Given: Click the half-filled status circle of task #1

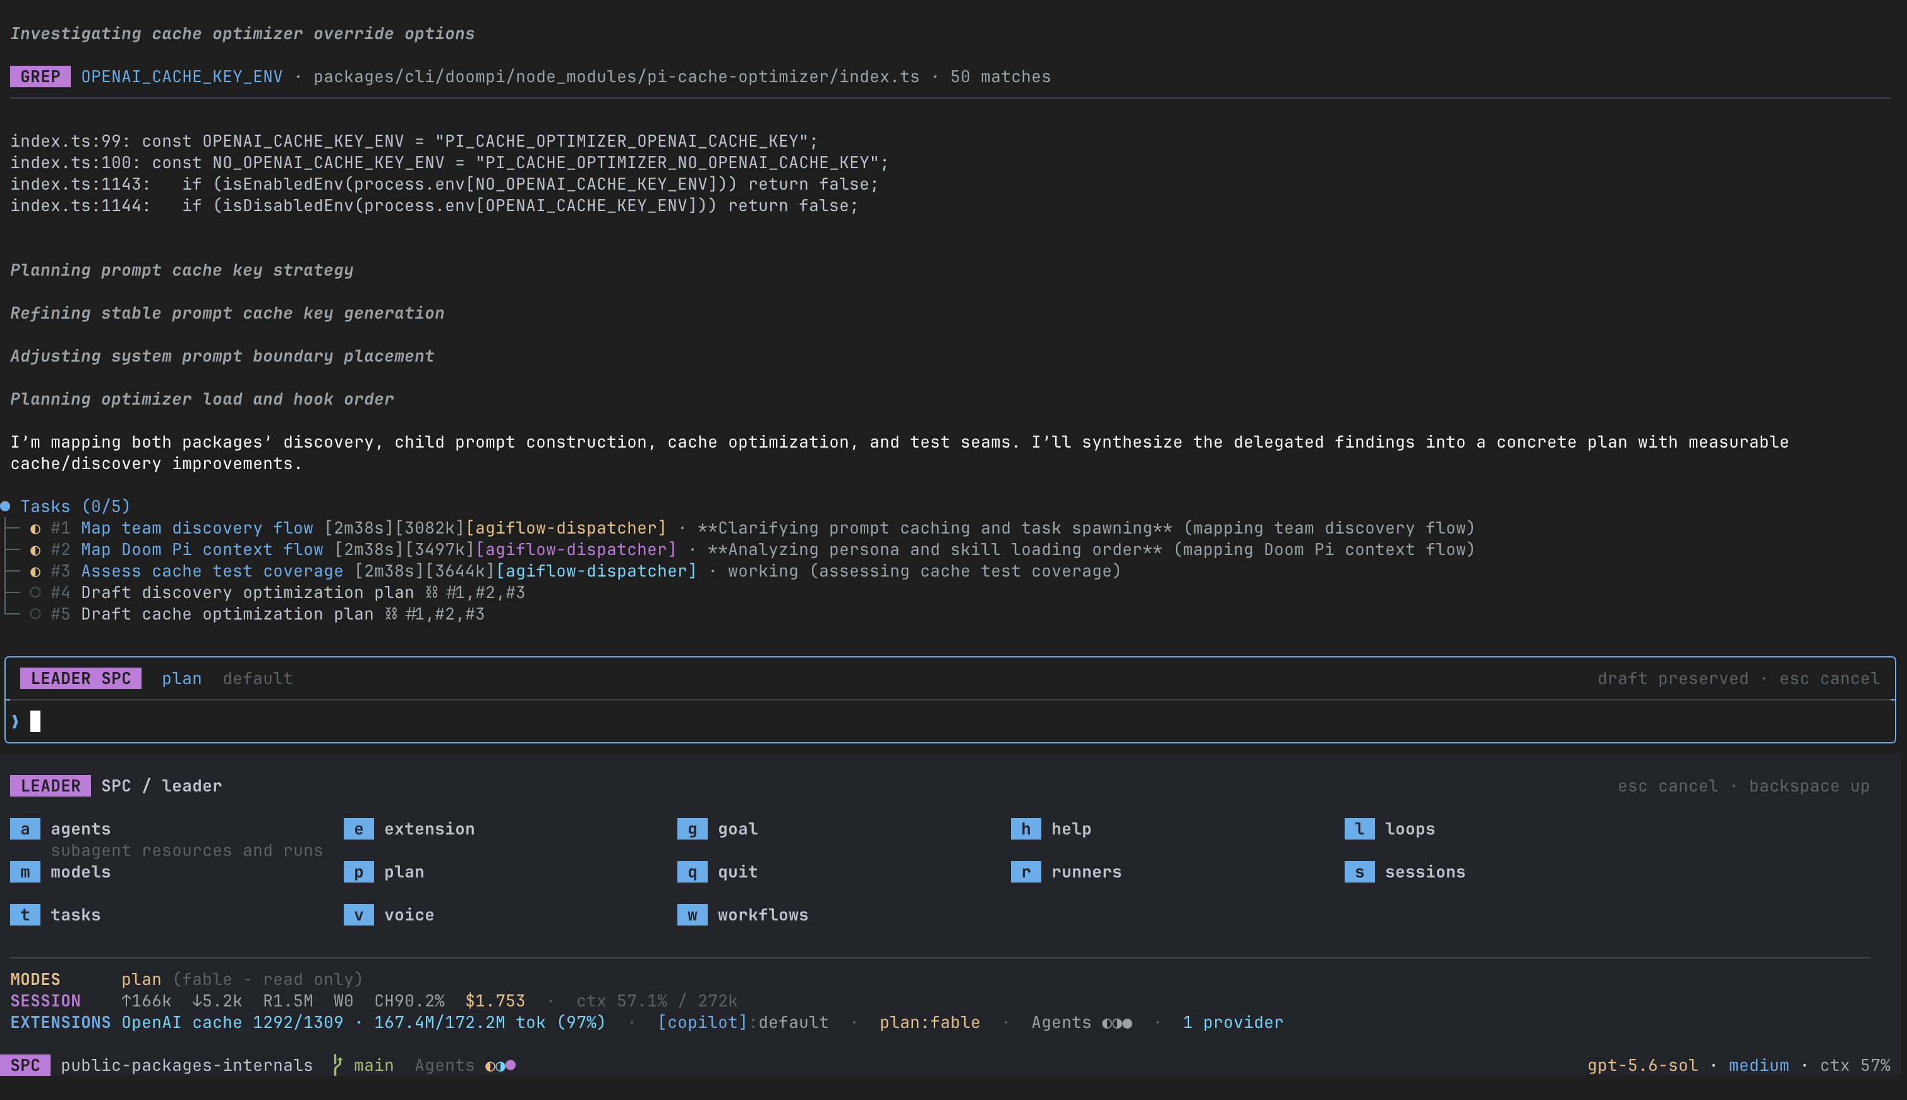Looking at the screenshot, I should pyautogui.click(x=35, y=529).
